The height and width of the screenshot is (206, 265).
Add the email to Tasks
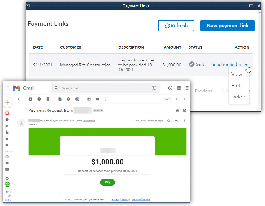point(77,99)
